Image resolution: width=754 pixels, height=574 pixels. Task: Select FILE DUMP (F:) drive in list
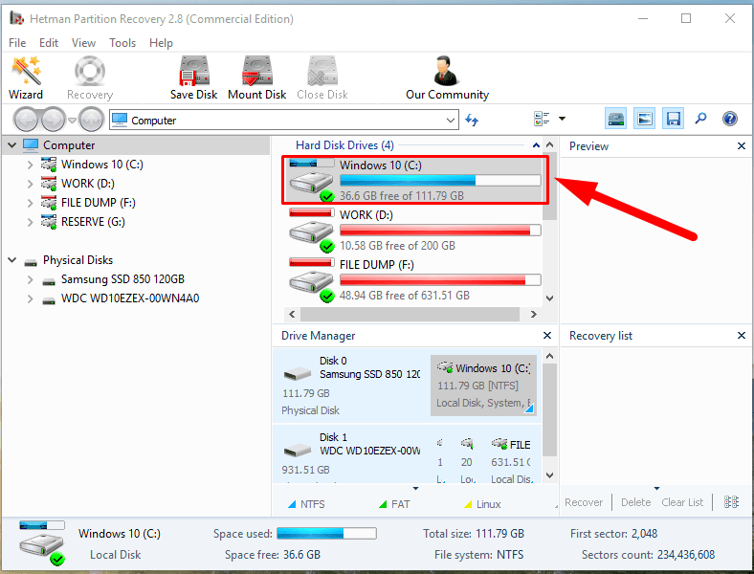[414, 279]
